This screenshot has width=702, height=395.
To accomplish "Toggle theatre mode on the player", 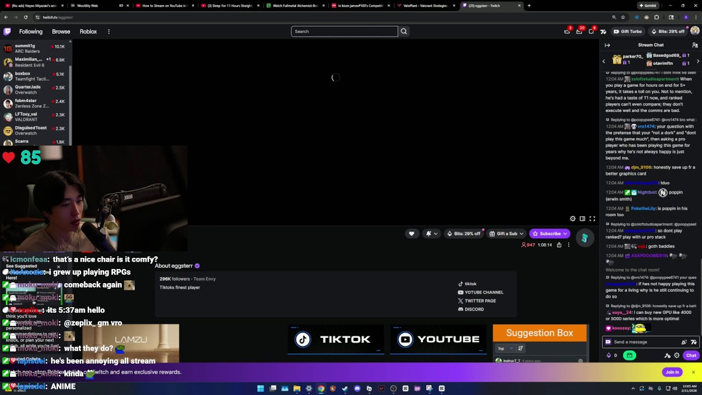I will 582,218.
